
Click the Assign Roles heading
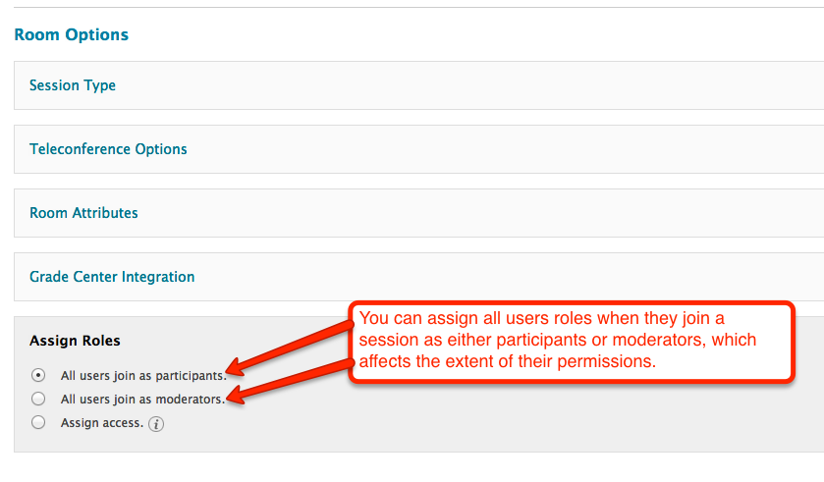coord(75,341)
